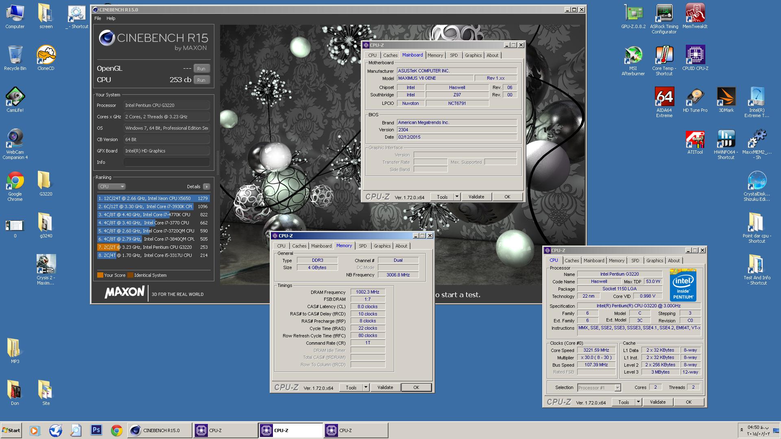Expand ranking Details arrow
The height and width of the screenshot is (439, 781).
coord(207,187)
